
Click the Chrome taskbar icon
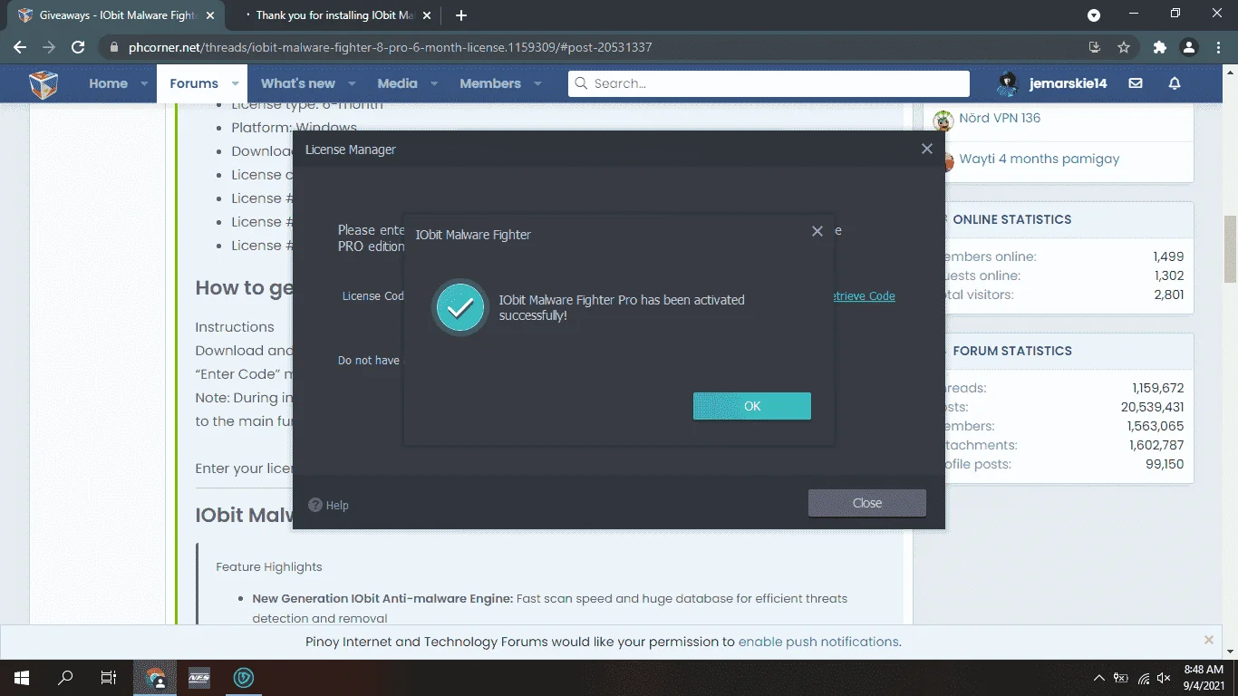point(155,678)
